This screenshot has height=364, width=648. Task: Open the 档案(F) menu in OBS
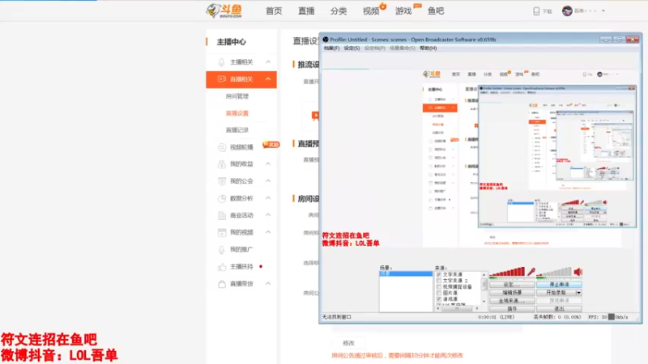tap(331, 49)
